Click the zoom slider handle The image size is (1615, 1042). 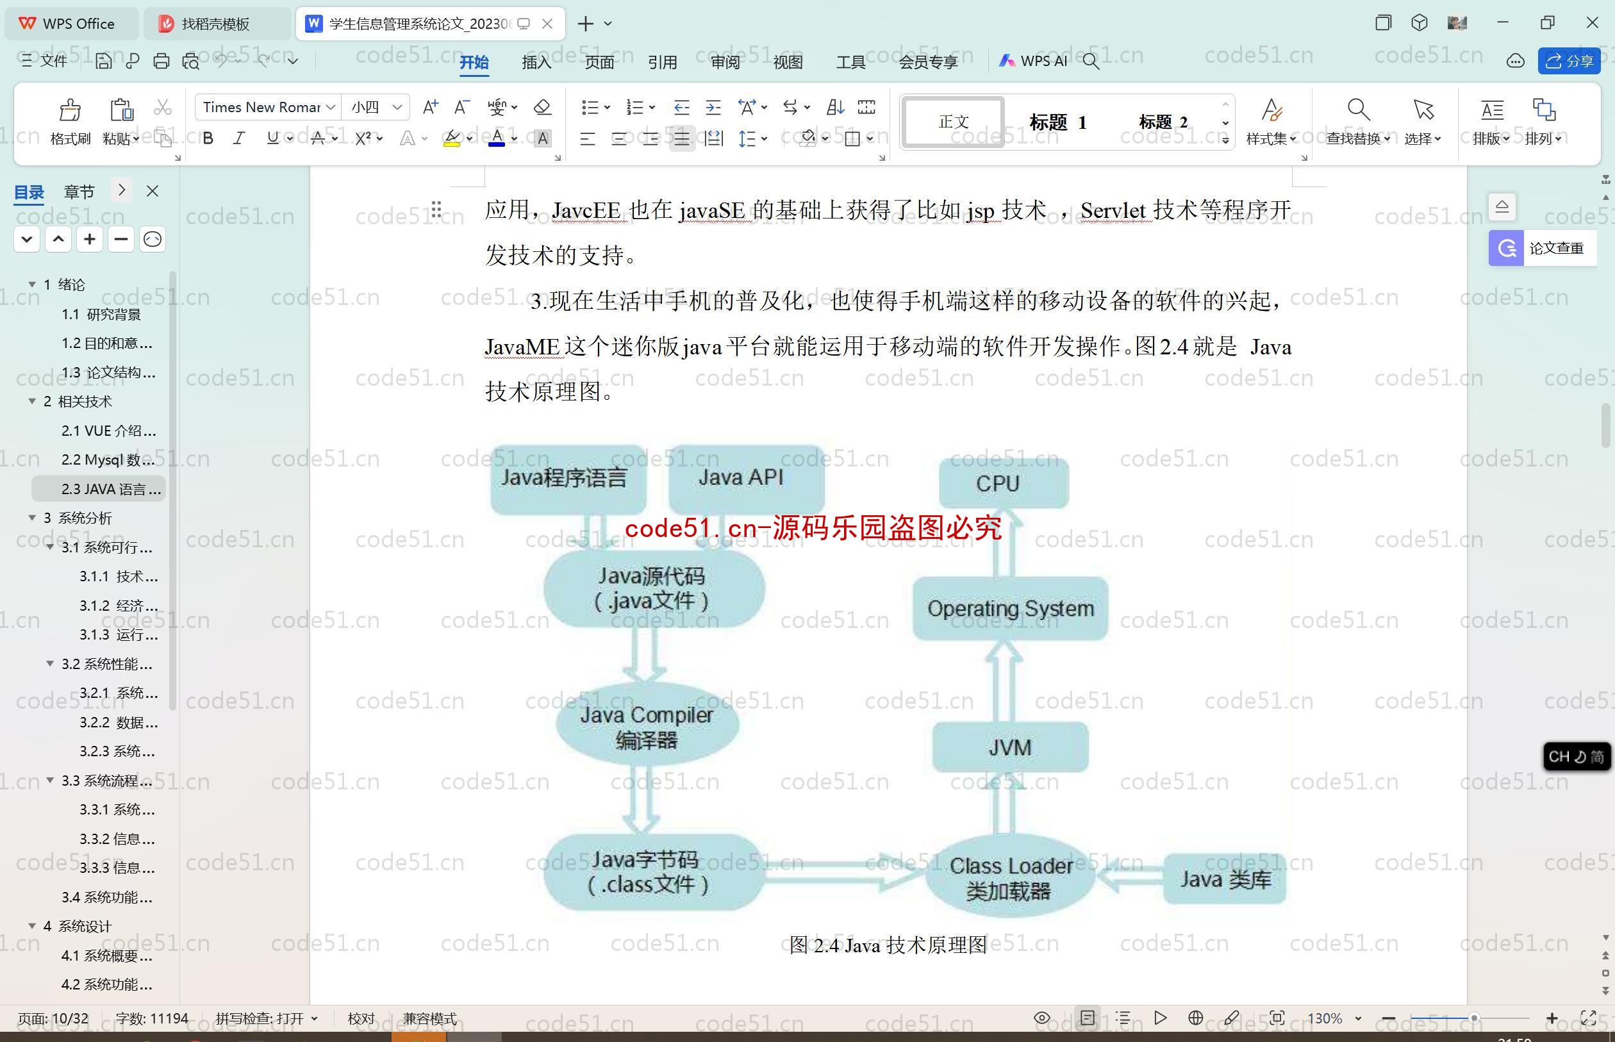coord(1473,1018)
